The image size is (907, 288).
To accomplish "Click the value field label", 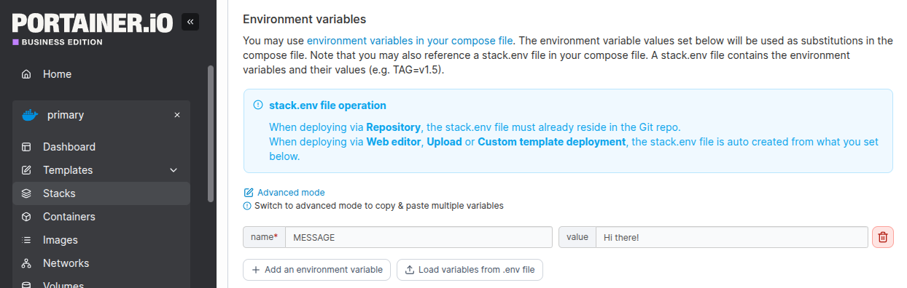I will 577,237.
